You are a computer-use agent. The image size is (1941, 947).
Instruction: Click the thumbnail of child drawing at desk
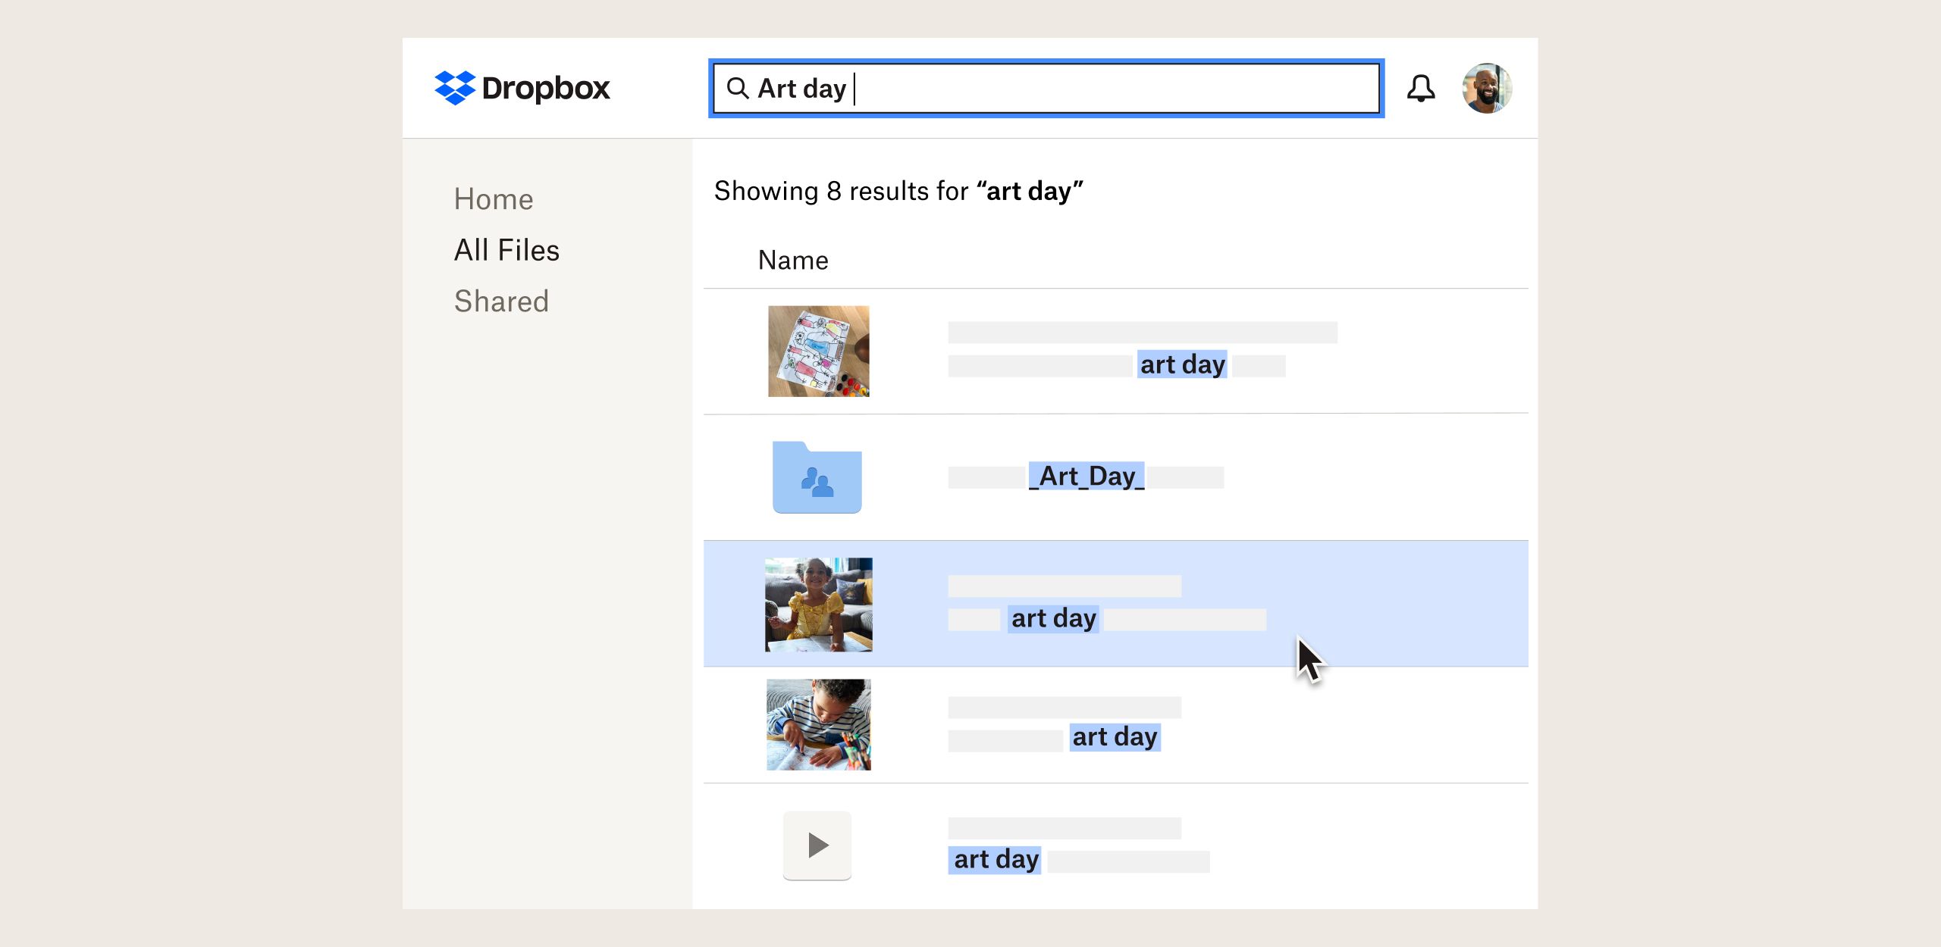point(817,730)
